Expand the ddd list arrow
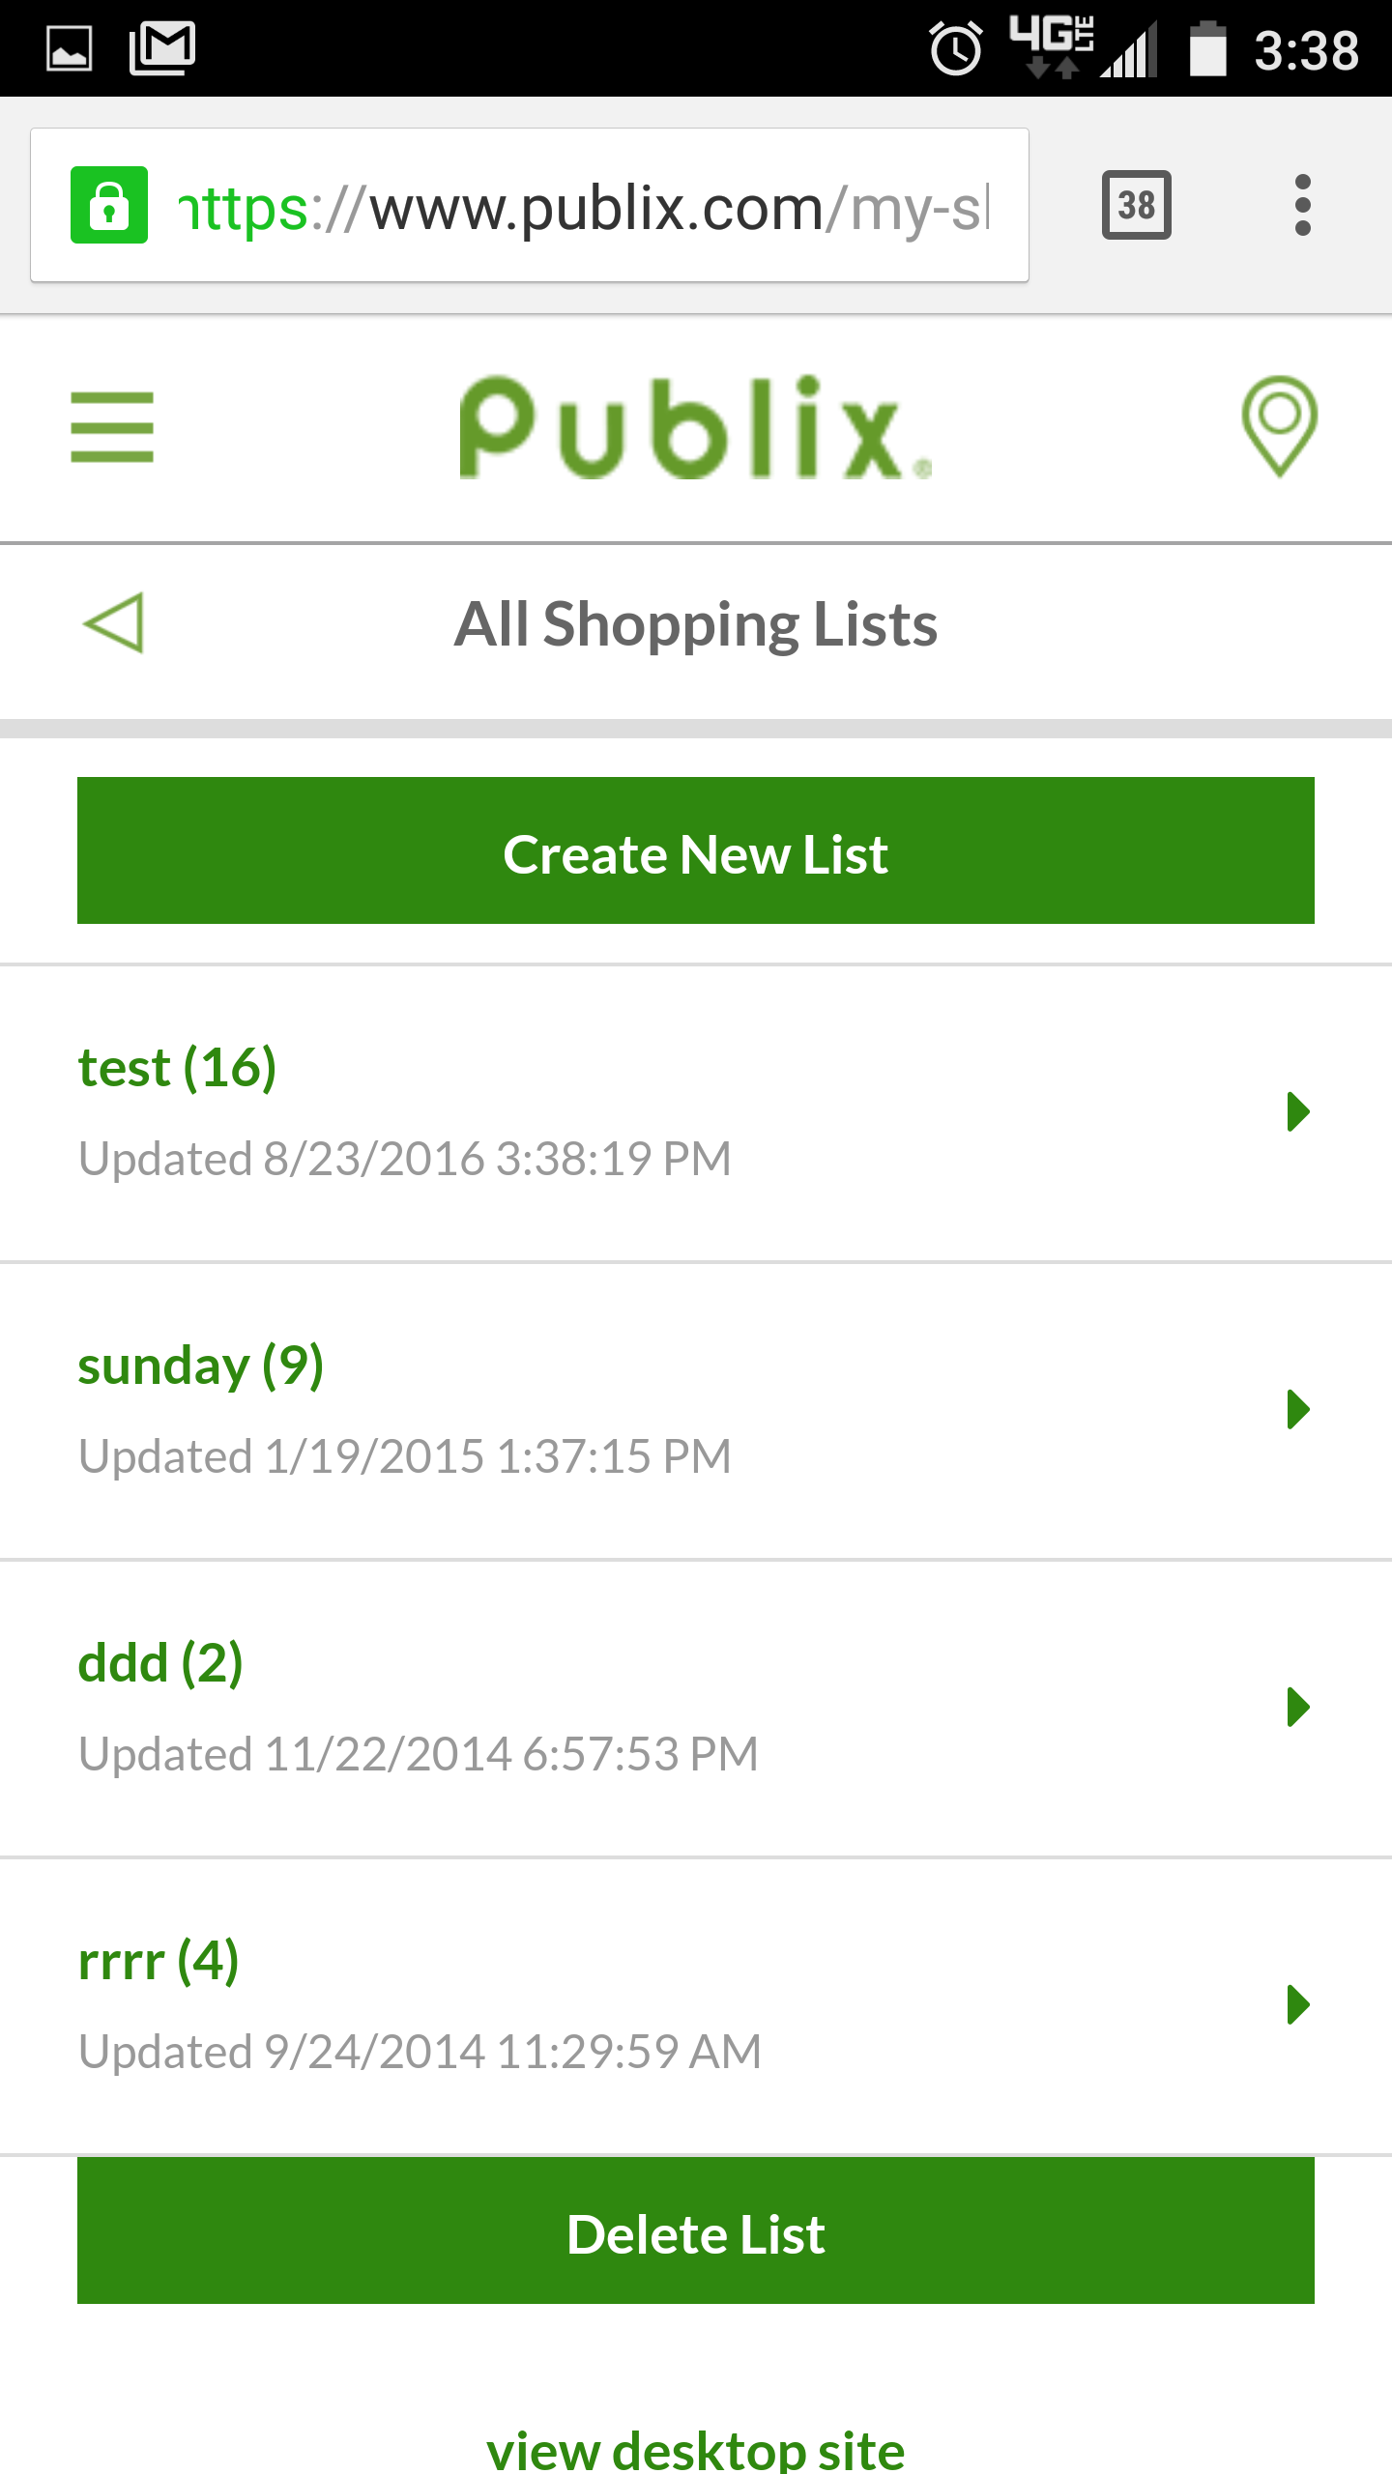Screen dimensions: 1392x2474 point(1298,1707)
